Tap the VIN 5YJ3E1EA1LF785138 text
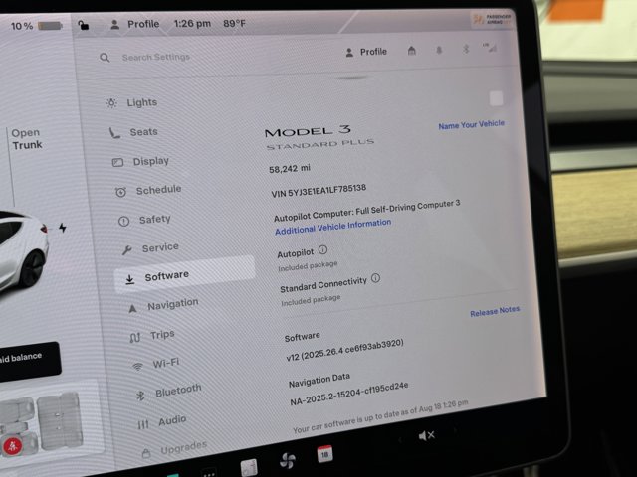The height and width of the screenshot is (477, 637). click(318, 190)
